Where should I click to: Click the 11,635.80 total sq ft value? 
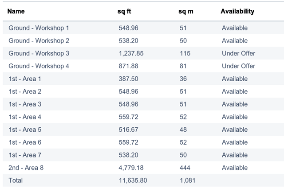coord(133,181)
